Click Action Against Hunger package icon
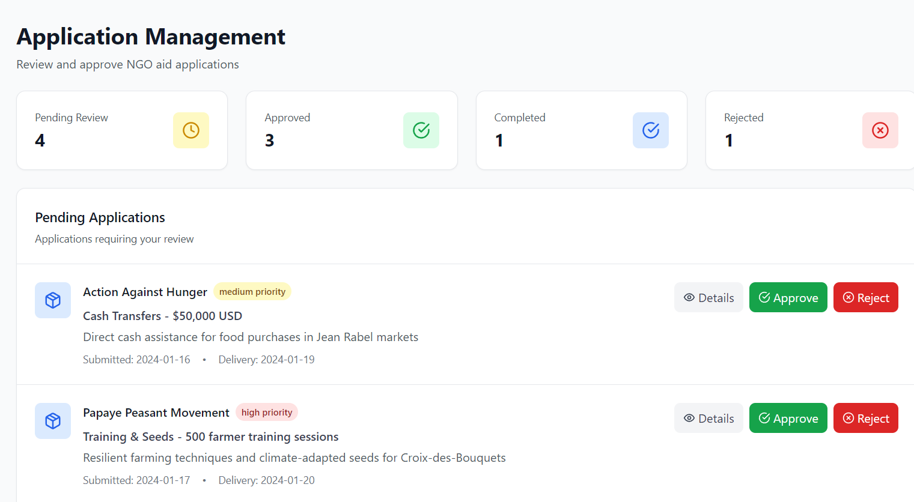914x502 pixels. (x=53, y=300)
